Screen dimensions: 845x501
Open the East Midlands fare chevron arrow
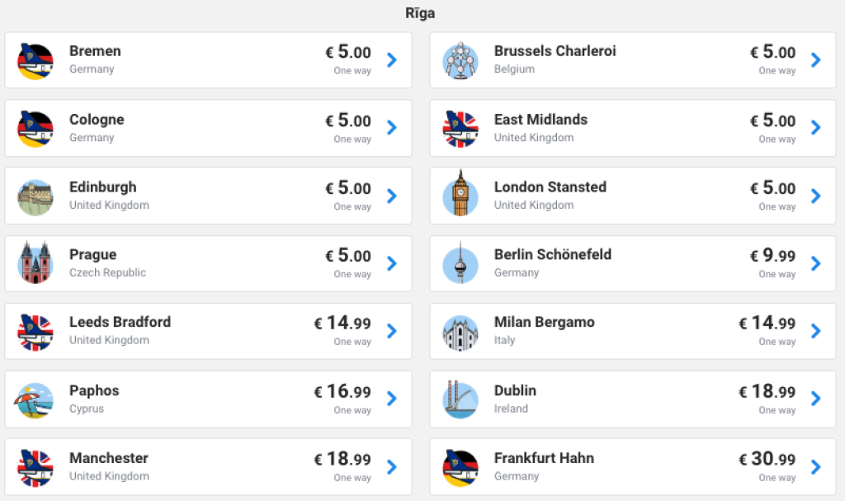coord(816,128)
